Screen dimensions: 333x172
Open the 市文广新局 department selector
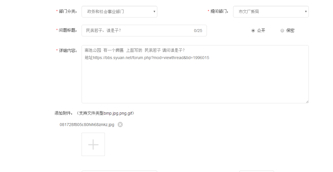coord(271,11)
